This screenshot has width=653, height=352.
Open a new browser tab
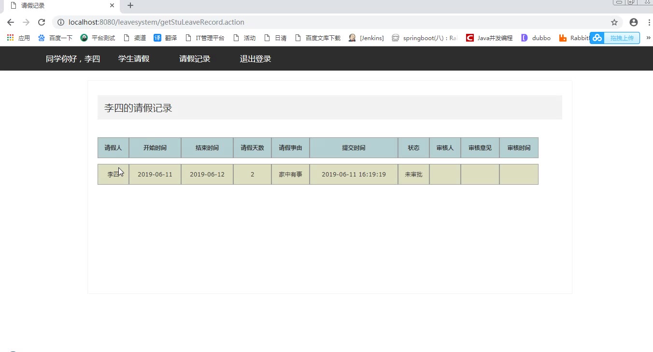tap(130, 6)
